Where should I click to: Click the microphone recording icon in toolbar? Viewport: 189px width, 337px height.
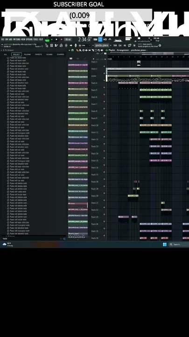[x=76, y=45]
